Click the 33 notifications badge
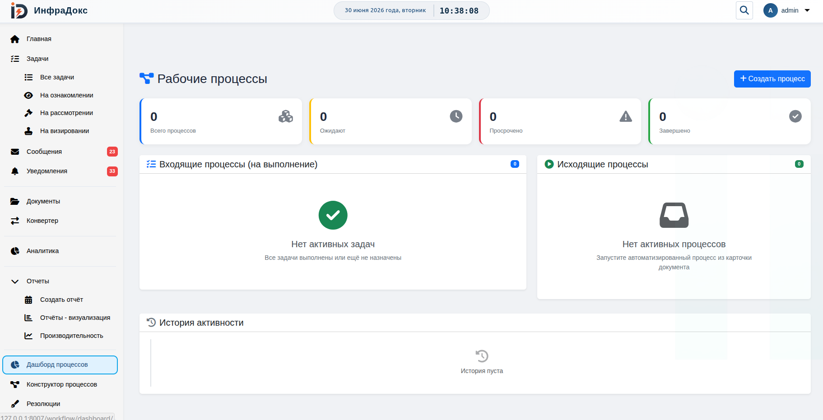 click(112, 171)
